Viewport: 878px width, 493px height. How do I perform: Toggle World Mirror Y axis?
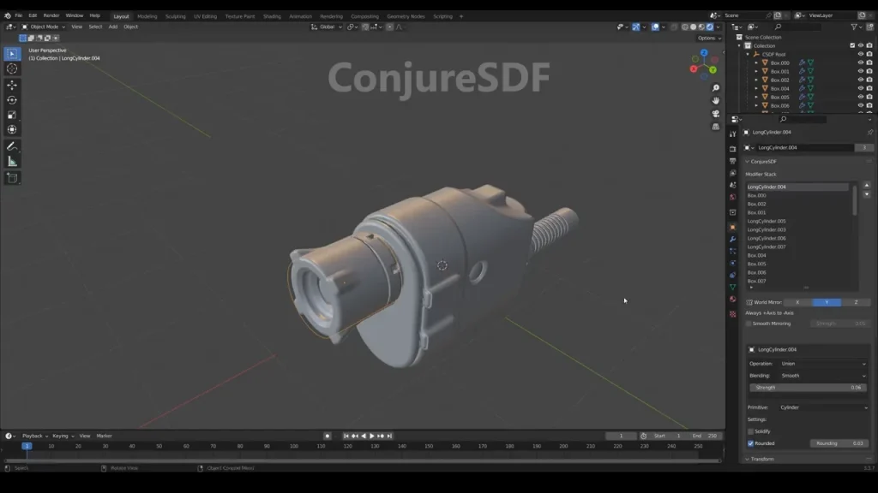(827, 302)
